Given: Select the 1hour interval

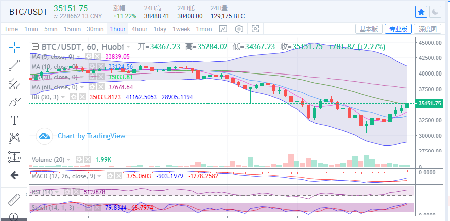Looking at the screenshot, I should click(x=118, y=29).
